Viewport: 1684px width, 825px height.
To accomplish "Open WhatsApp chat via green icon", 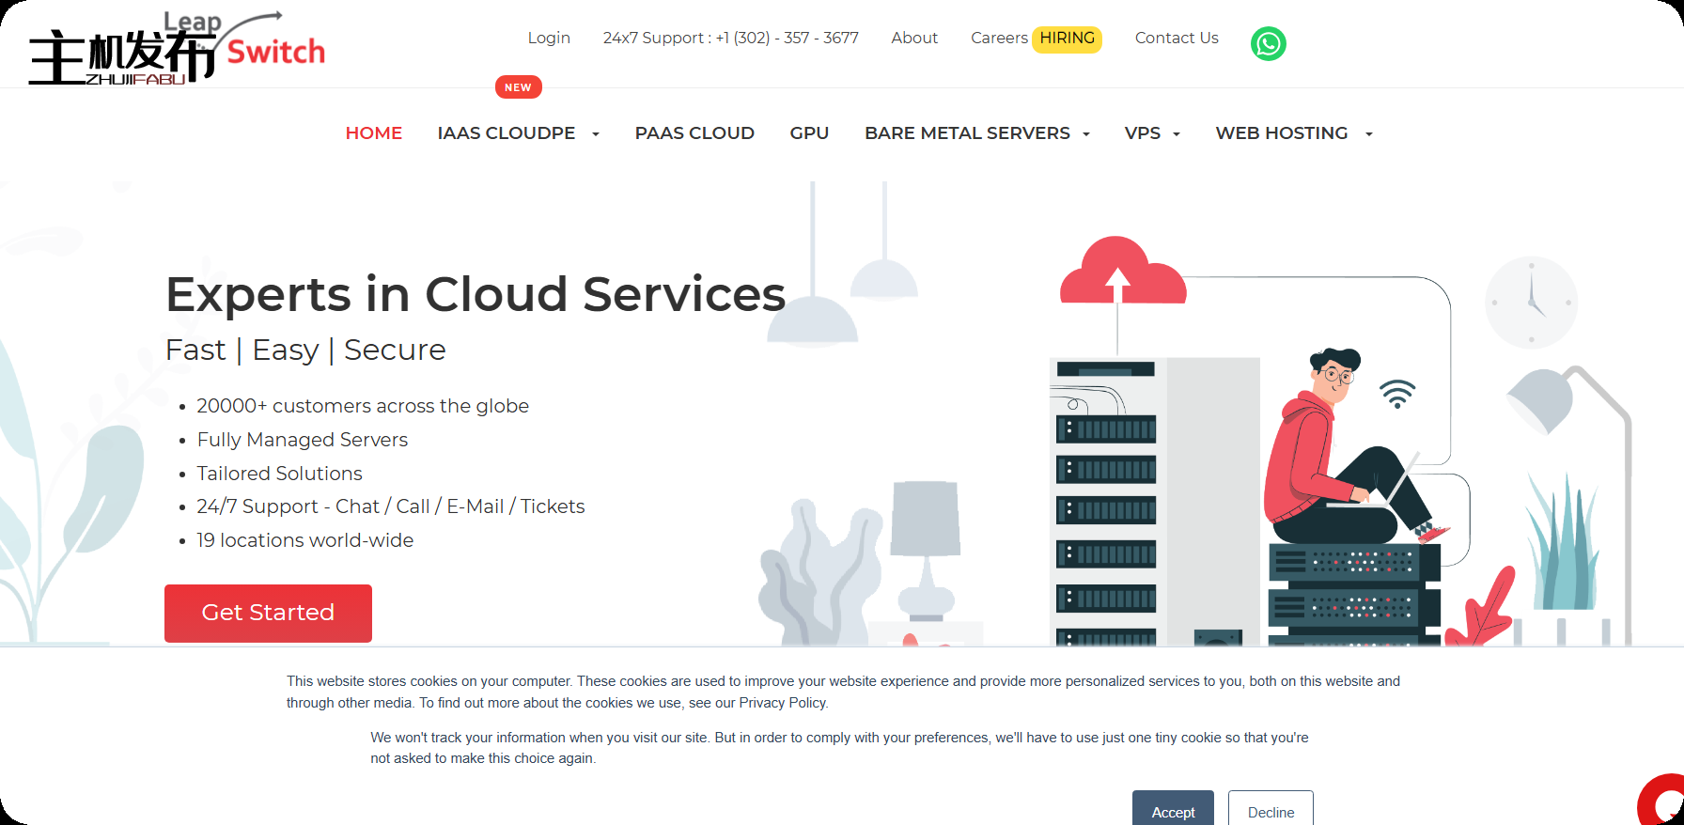I will point(1268,43).
